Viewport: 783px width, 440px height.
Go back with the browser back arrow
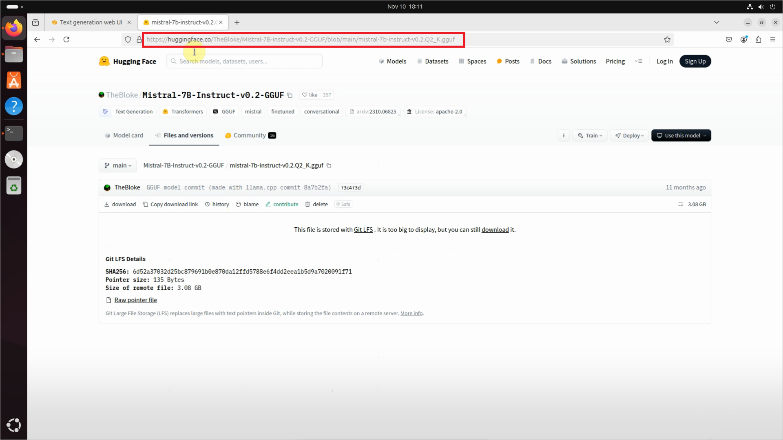click(x=37, y=40)
